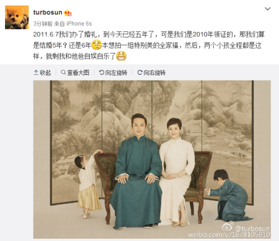The height and width of the screenshot is (241, 279).
Task: Open the post options chevron menu
Action: (267, 9)
